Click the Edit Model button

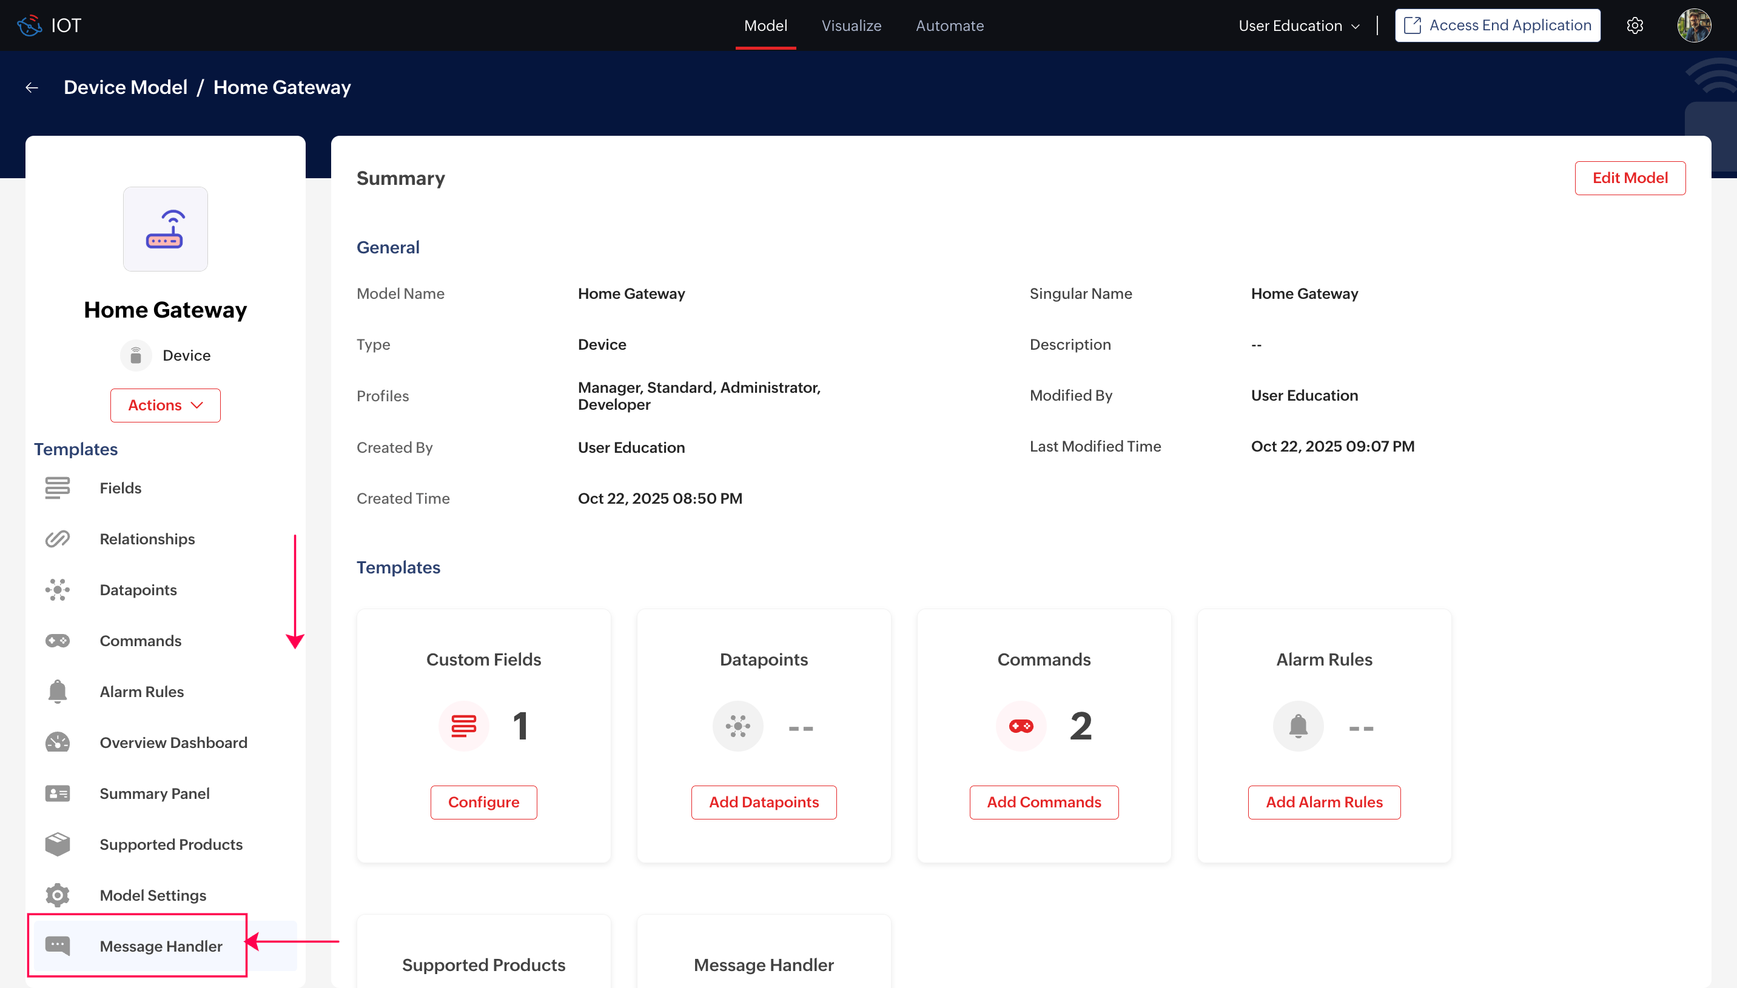pos(1629,178)
